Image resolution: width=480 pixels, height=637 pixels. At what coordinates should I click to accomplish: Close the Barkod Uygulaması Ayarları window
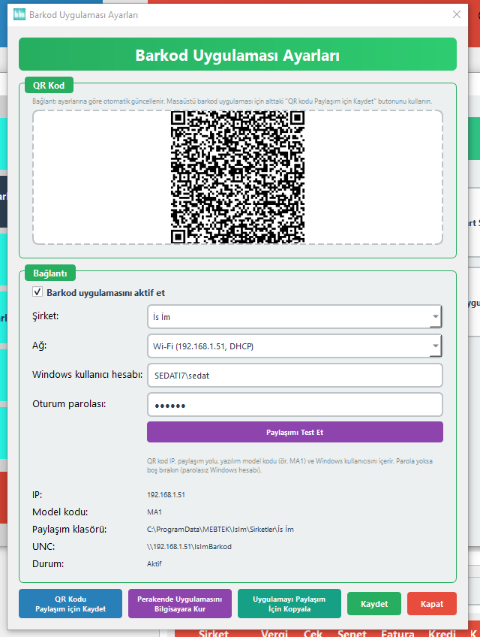point(457,14)
